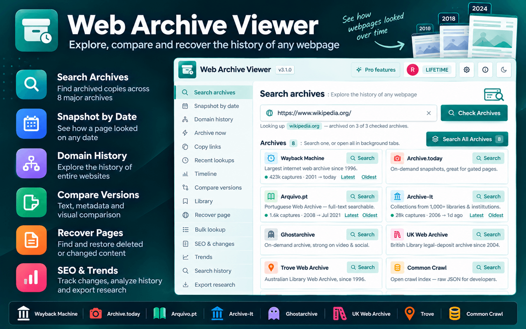Click the LIFETIME account badge
Screen dimensions: 526x329
(437, 70)
